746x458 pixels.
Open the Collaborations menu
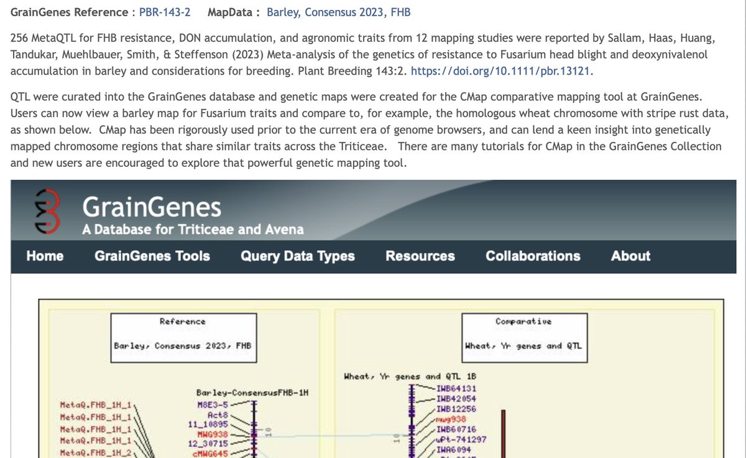coord(533,256)
